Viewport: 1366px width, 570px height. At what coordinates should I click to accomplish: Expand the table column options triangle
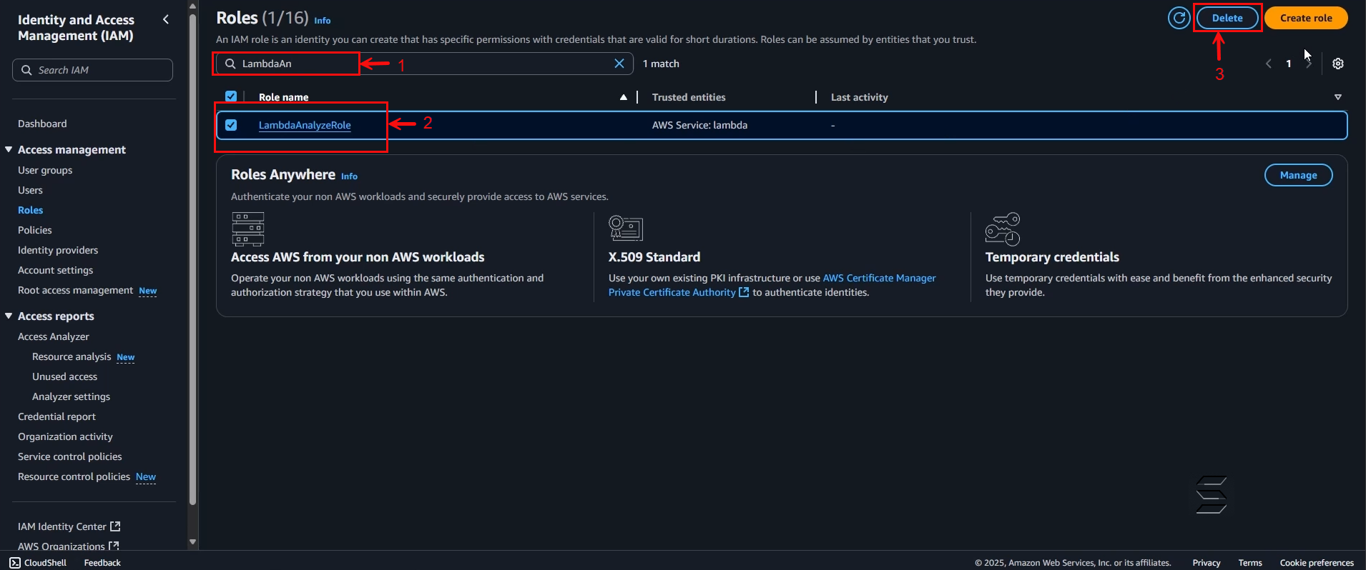1338,97
